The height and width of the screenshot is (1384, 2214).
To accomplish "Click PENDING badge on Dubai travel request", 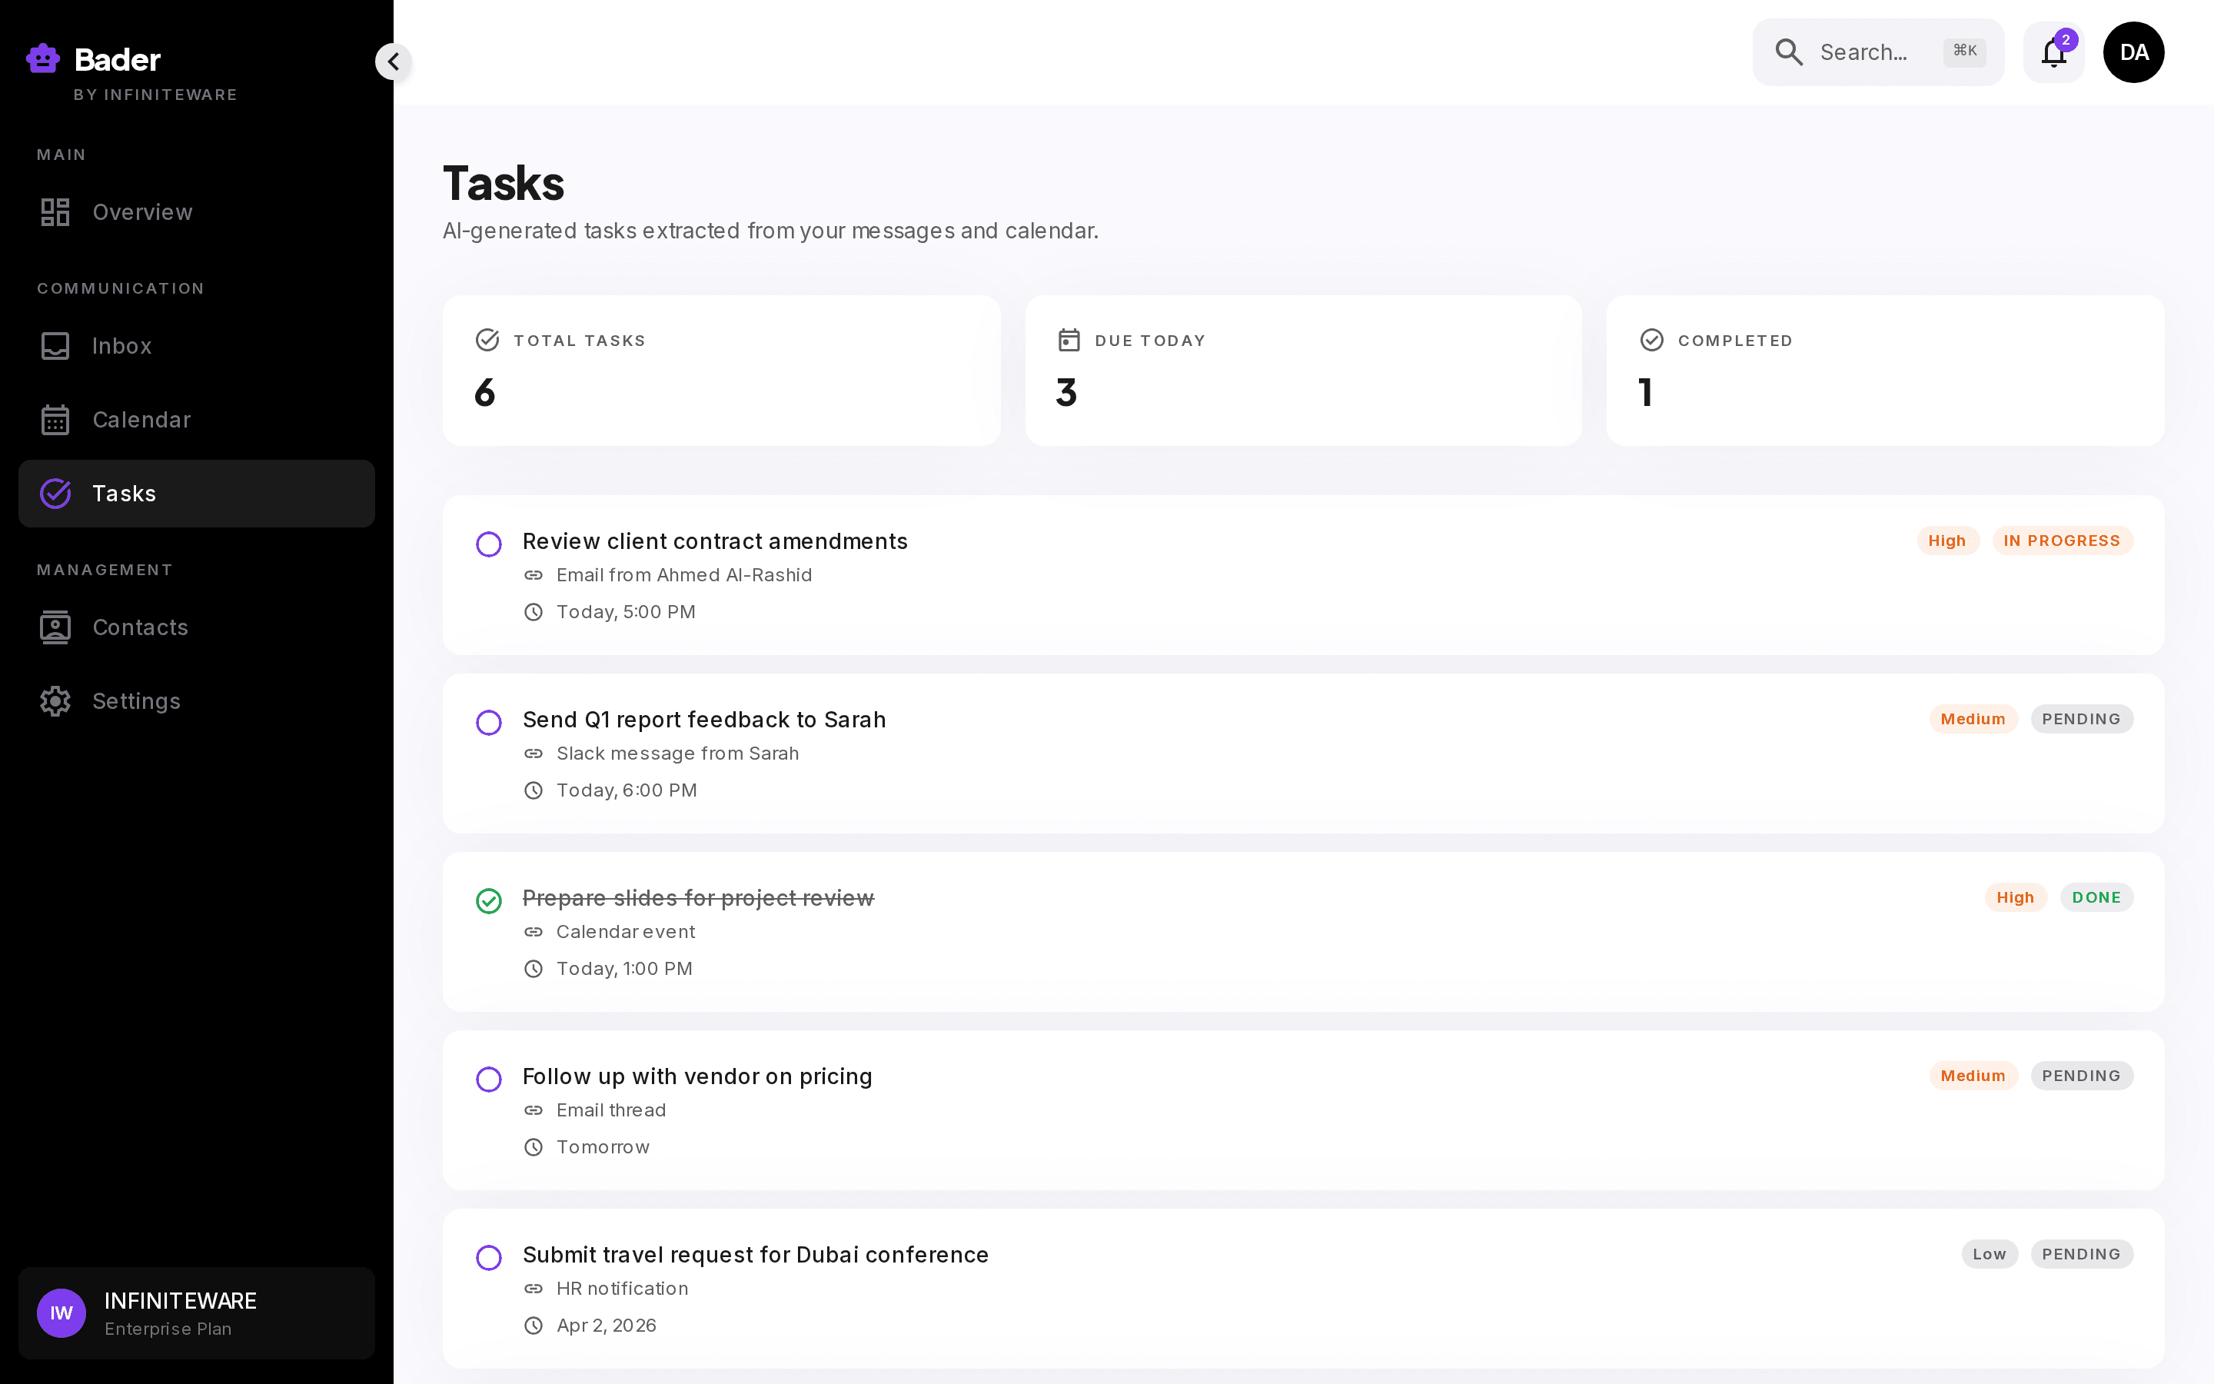I will (2081, 1255).
